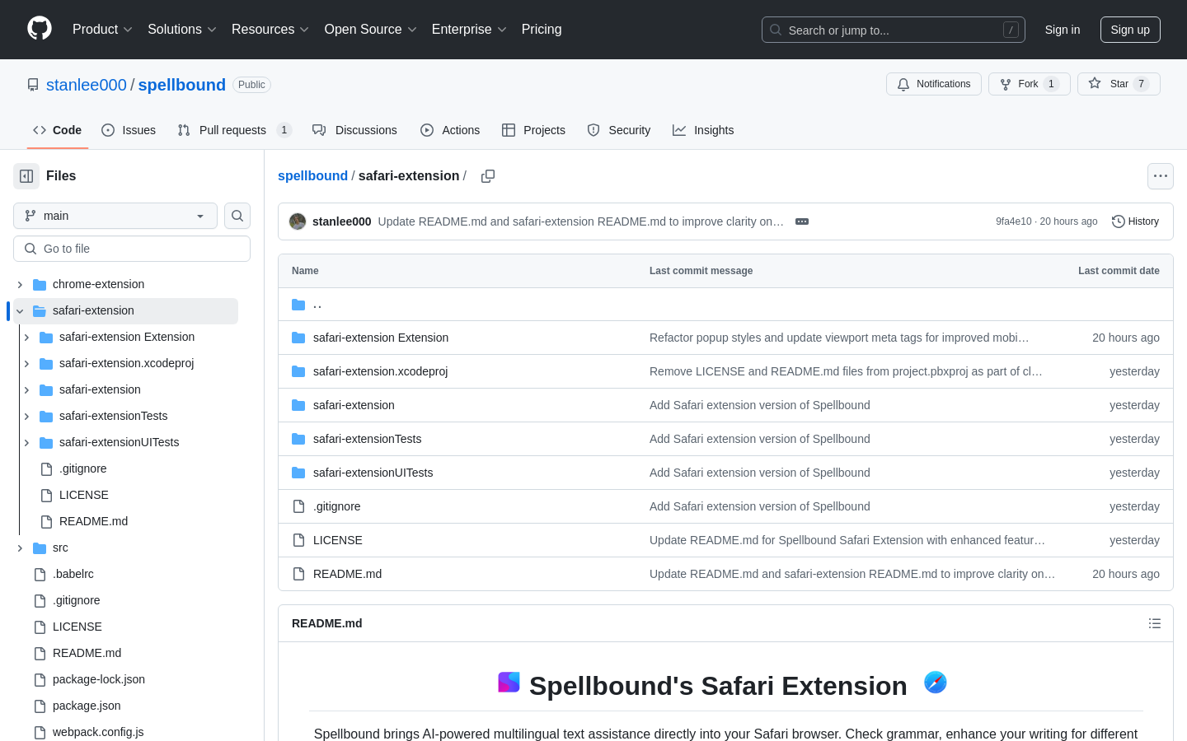Viewport: 1187px width, 741px height.
Task: Go to parent directory folder row
Action: pyautogui.click(x=725, y=305)
